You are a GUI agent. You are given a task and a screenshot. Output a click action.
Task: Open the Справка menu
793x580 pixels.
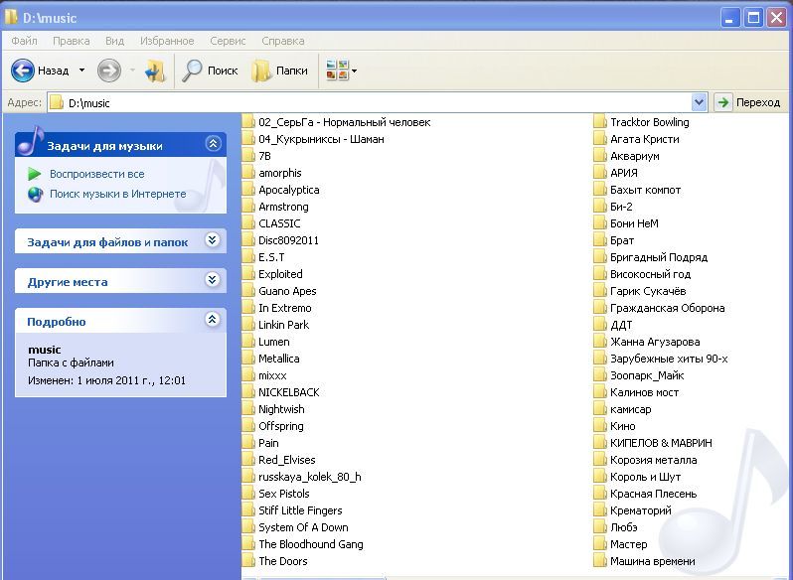tap(283, 41)
